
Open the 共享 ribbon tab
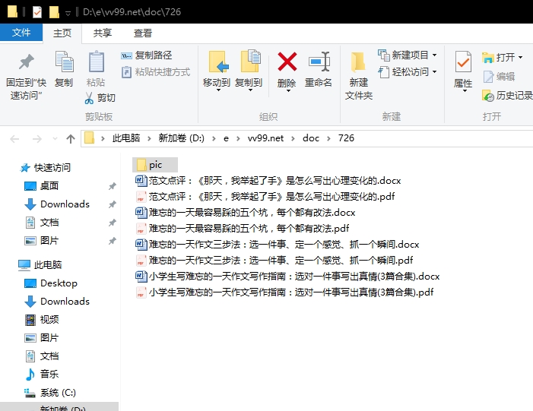tap(103, 33)
